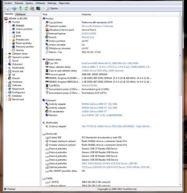Click Zvukový adaptér speaker icon

point(47,126)
